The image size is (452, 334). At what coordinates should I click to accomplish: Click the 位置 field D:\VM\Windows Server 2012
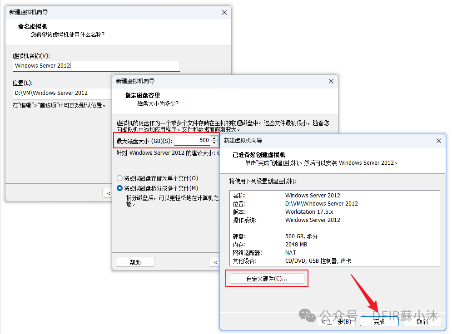tap(62, 93)
